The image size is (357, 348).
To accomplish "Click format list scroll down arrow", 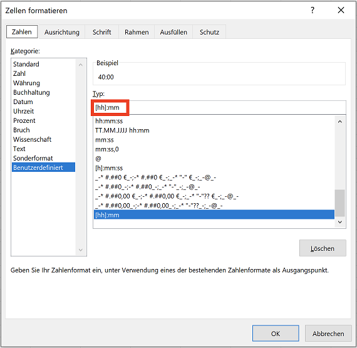I will [x=340, y=222].
